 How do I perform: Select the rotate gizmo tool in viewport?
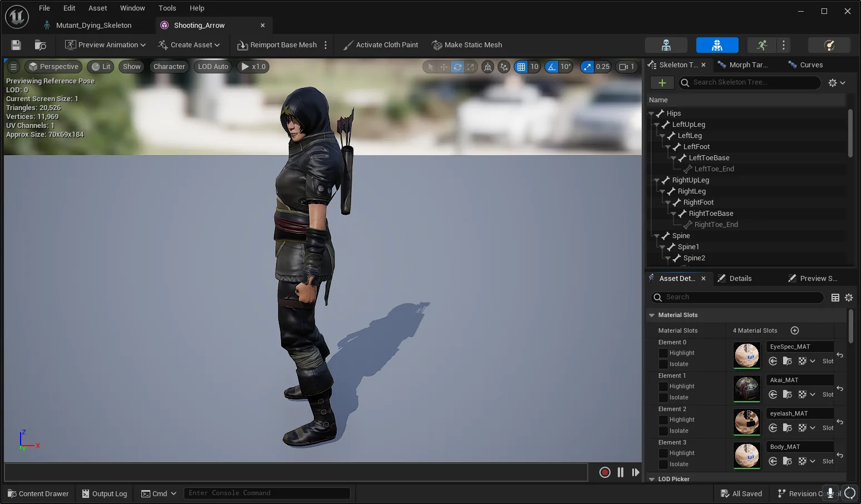pos(457,67)
